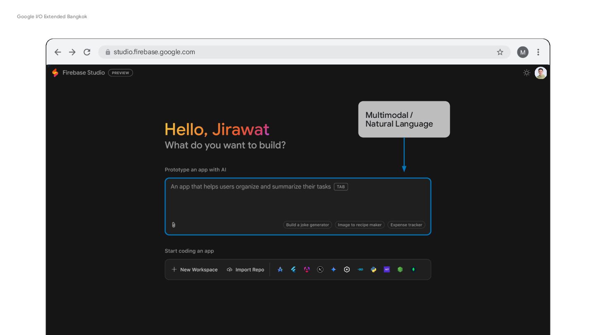Click the Start coding an app label
This screenshot has width=596, height=335.
tap(189, 251)
